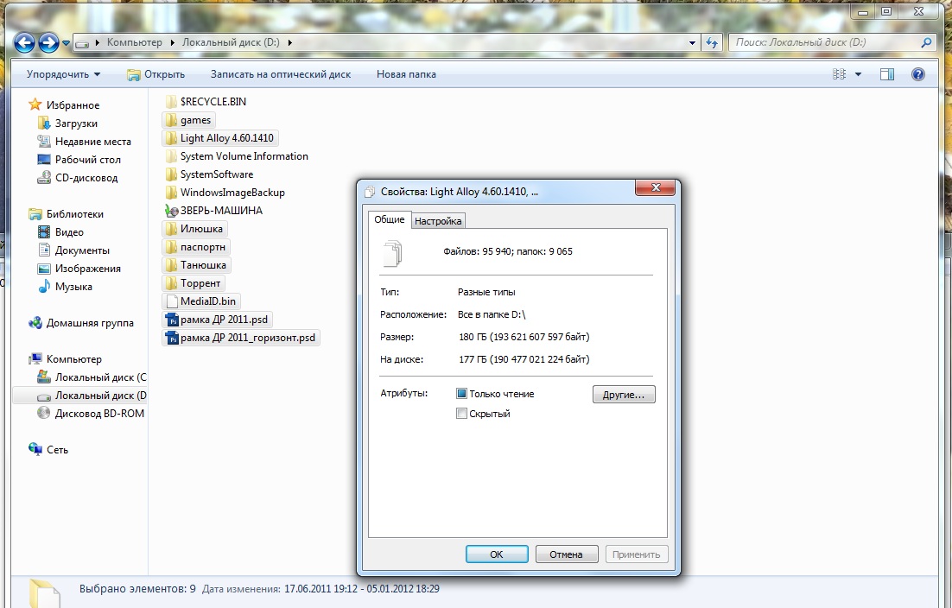
Task: Open the Упорядочить menu
Action: point(64,74)
